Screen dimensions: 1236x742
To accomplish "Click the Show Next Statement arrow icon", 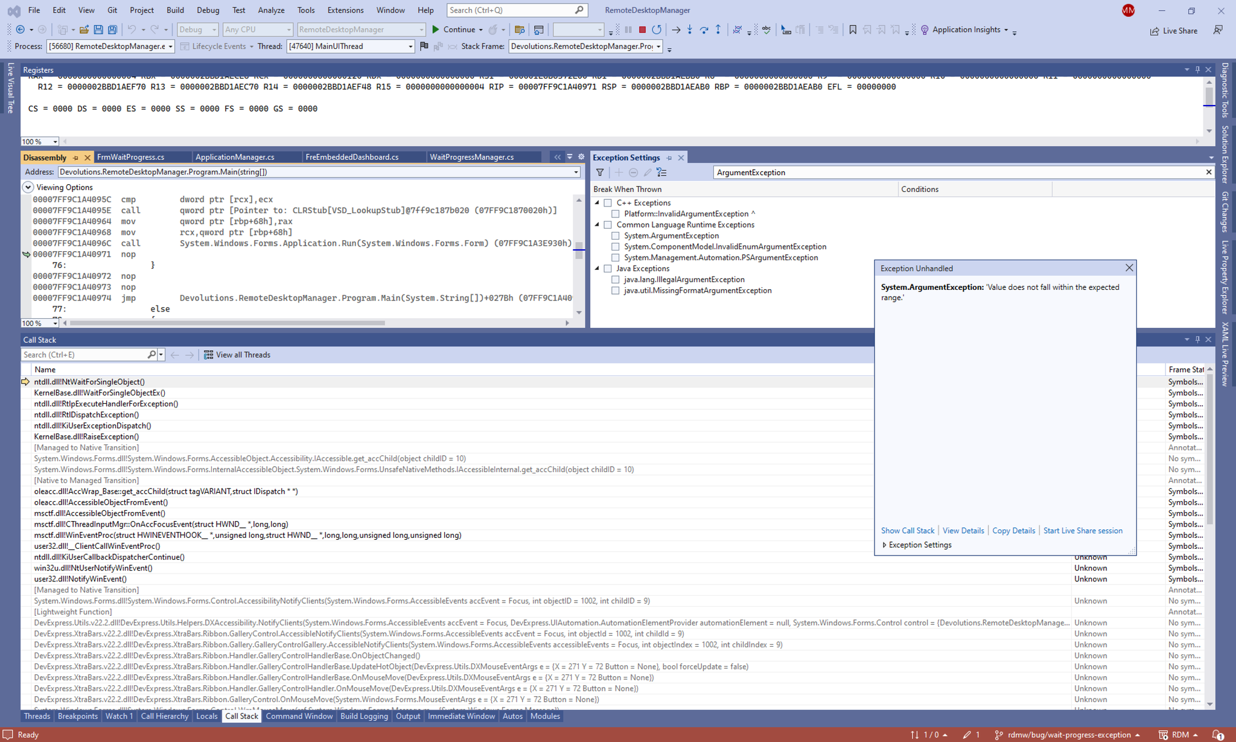I will click(x=676, y=30).
